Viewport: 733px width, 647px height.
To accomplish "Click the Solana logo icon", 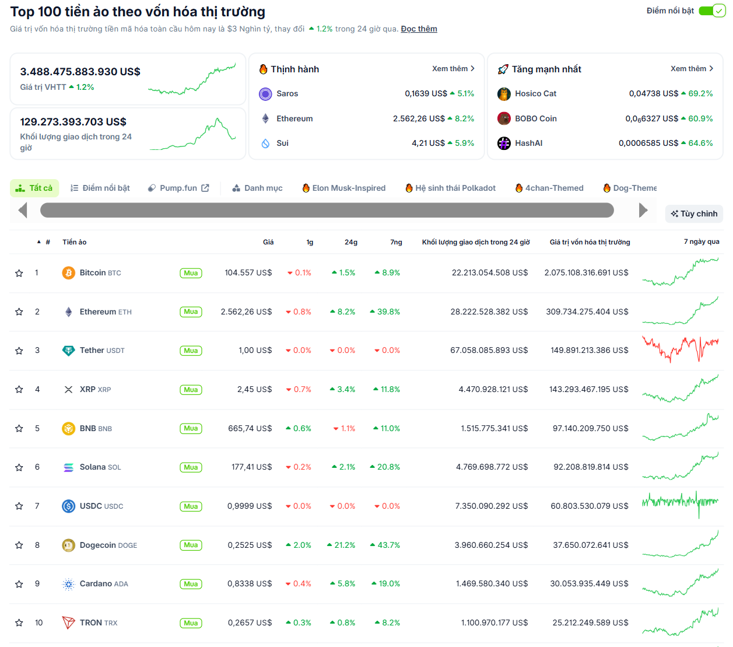I will pyautogui.click(x=69, y=467).
